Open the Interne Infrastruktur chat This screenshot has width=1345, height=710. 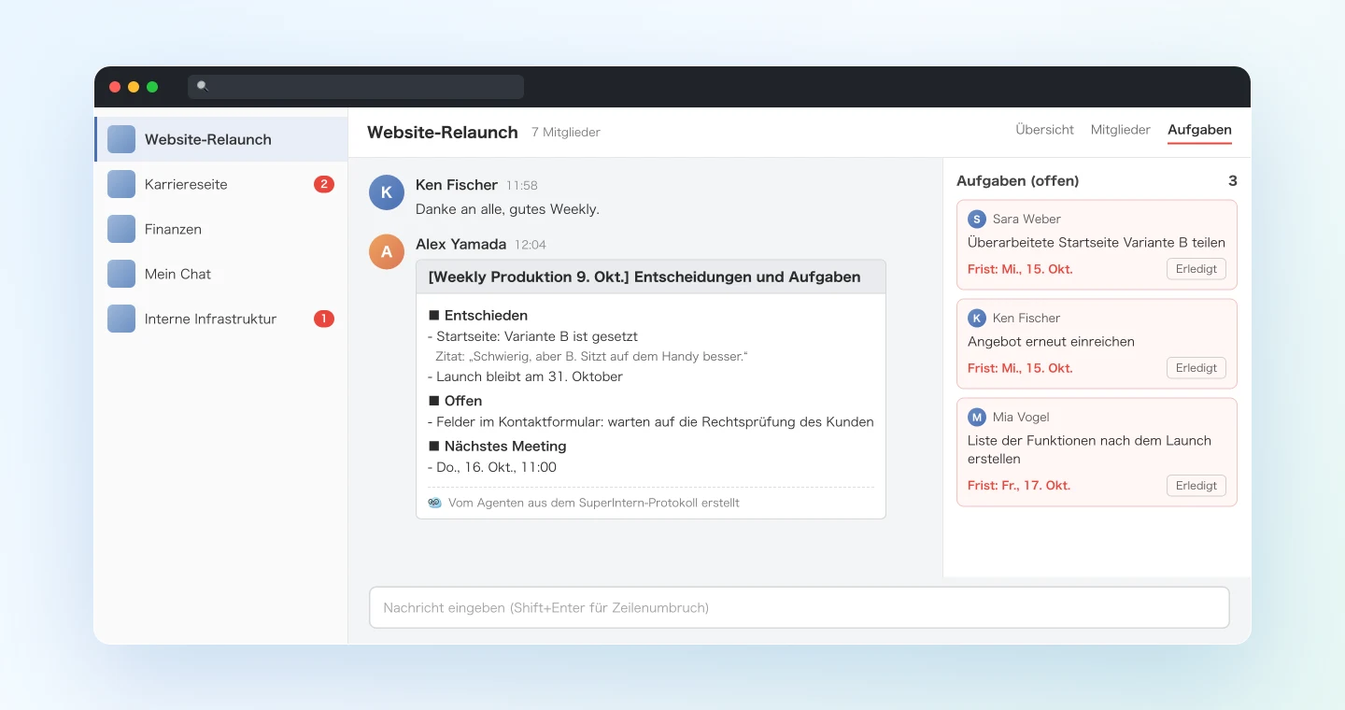(220, 319)
